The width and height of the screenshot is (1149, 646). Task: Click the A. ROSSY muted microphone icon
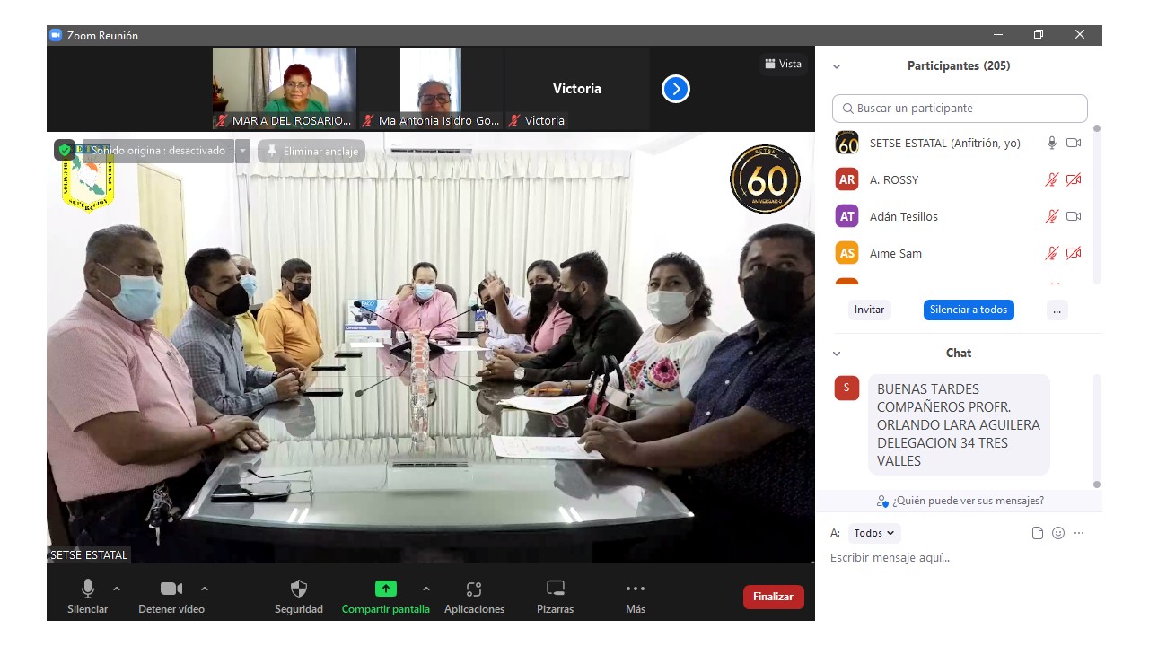(x=1052, y=179)
